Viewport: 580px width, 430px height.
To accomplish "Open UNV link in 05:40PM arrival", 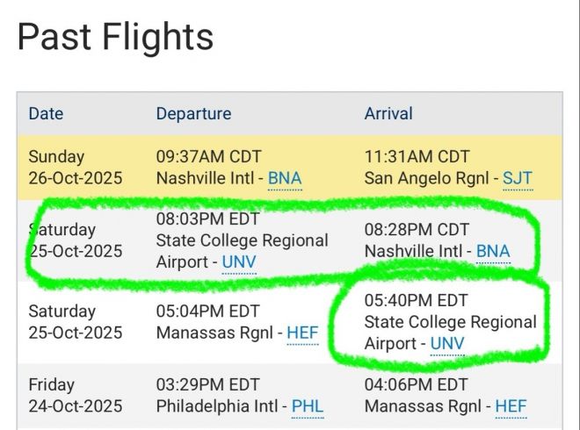I will click(x=447, y=343).
